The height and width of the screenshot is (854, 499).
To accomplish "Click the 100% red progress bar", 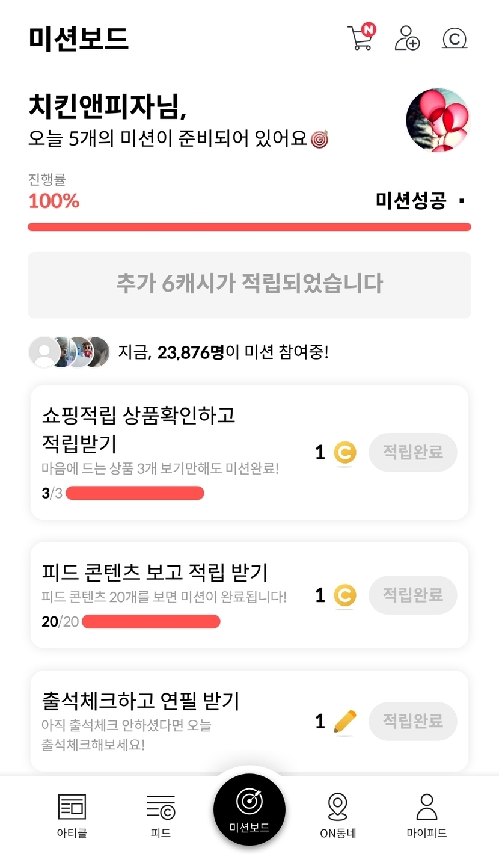I will pyautogui.click(x=249, y=227).
